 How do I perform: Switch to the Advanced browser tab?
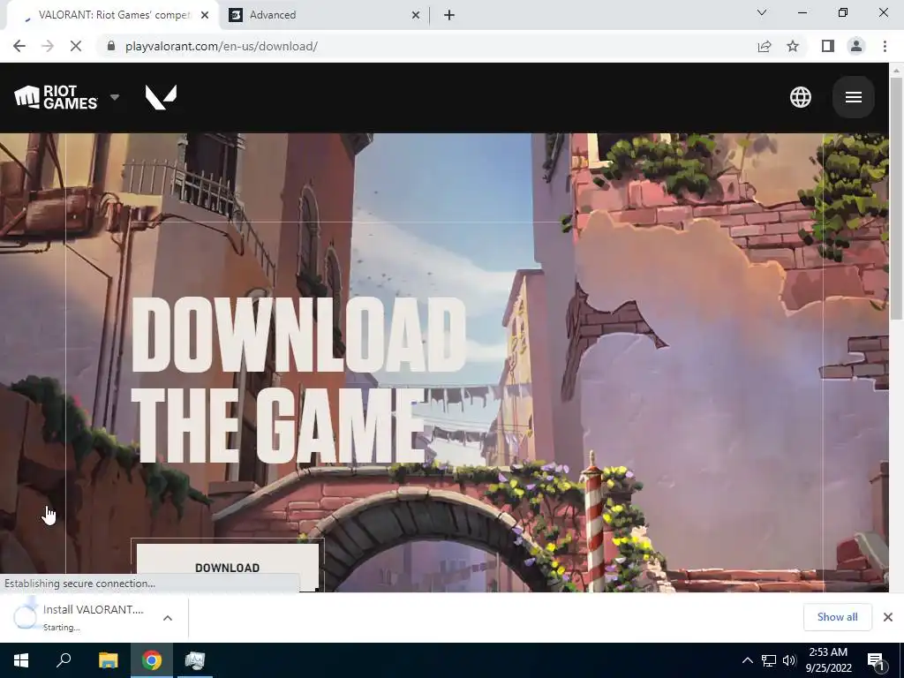pos(323,15)
